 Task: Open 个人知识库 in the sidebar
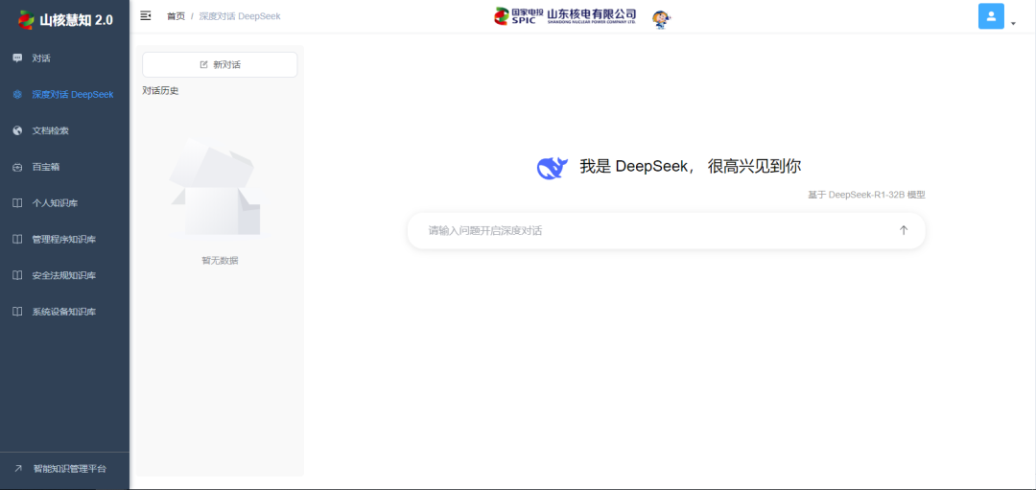pos(65,202)
